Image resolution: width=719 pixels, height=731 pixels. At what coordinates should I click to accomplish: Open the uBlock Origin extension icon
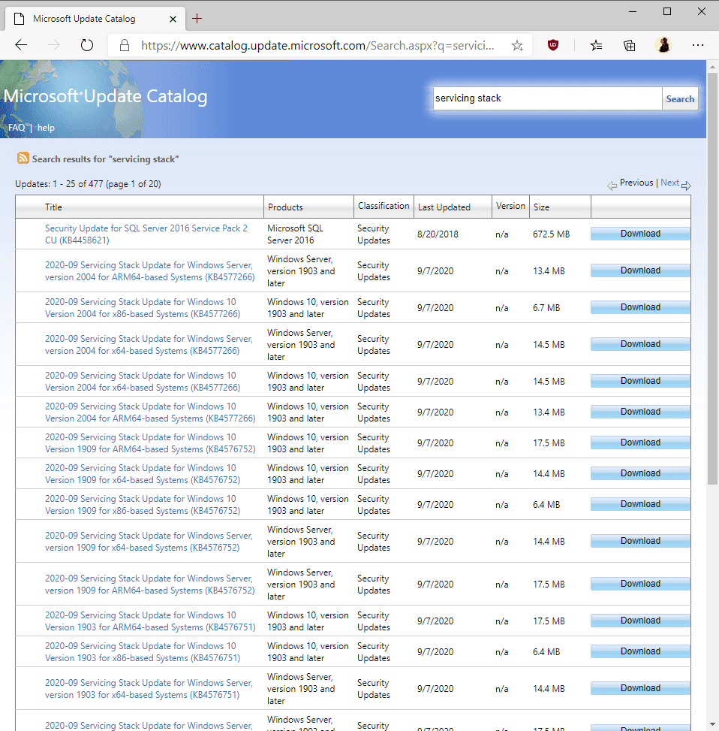pyautogui.click(x=552, y=45)
